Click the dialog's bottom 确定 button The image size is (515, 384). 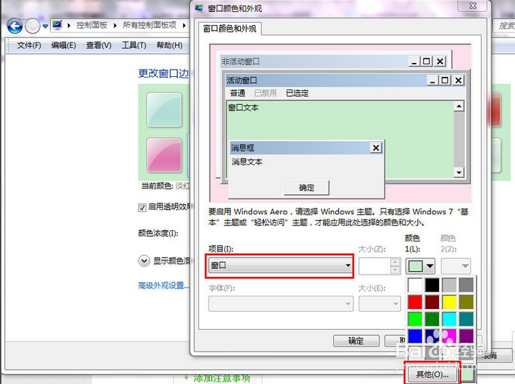click(x=356, y=341)
